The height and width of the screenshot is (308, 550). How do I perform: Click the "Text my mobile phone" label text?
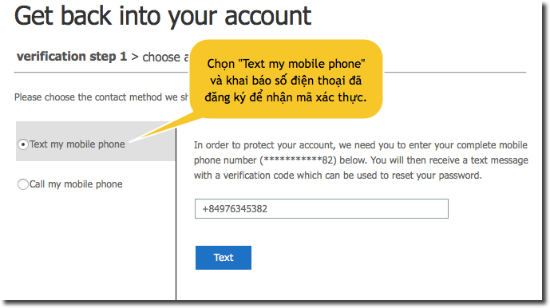pyautogui.click(x=77, y=144)
